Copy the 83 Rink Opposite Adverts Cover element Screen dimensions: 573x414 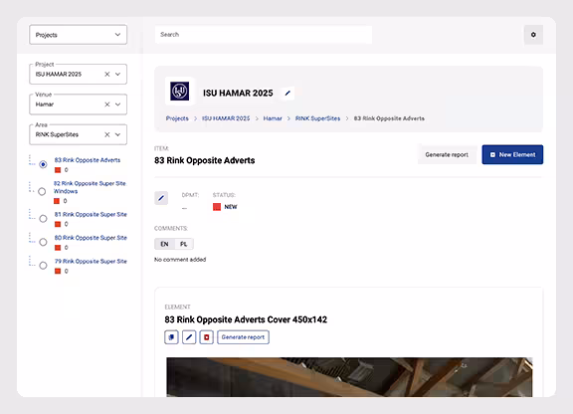point(171,337)
